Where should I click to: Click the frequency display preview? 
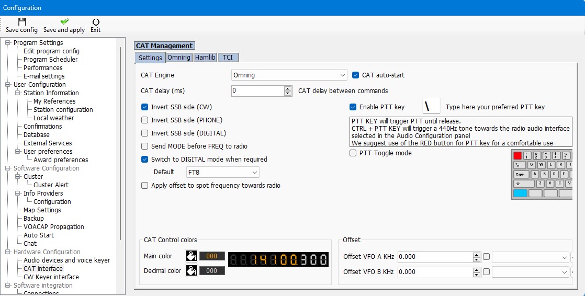[278, 259]
